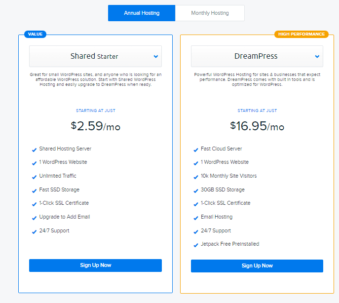Select the Annual Hosting tab

tap(142, 13)
